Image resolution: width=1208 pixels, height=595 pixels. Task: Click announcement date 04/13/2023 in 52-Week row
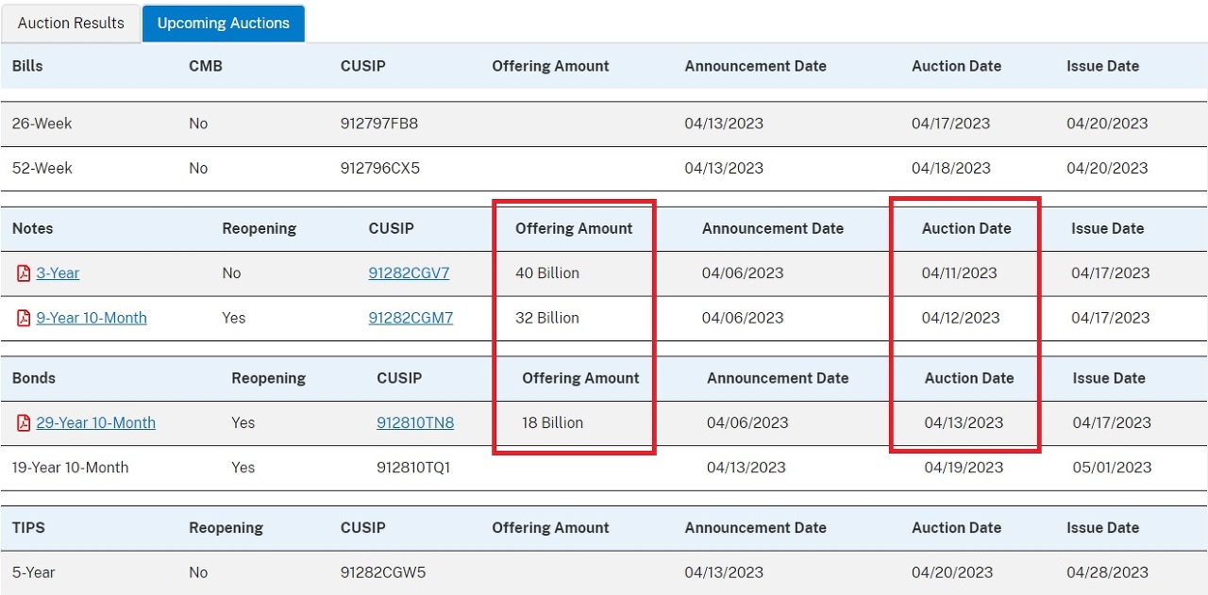coord(725,168)
